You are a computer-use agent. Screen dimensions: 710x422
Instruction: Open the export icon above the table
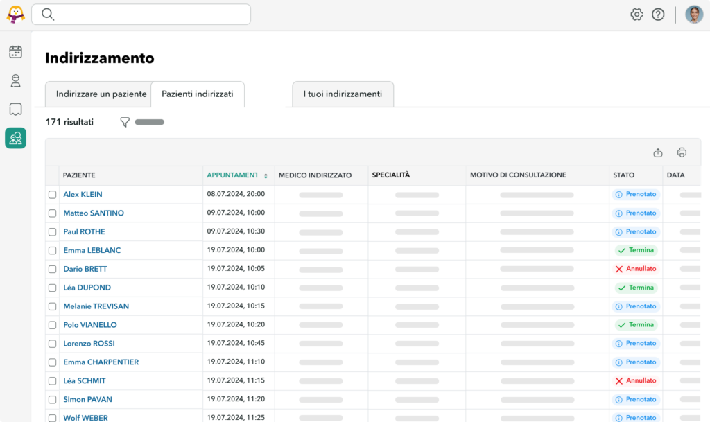click(657, 152)
